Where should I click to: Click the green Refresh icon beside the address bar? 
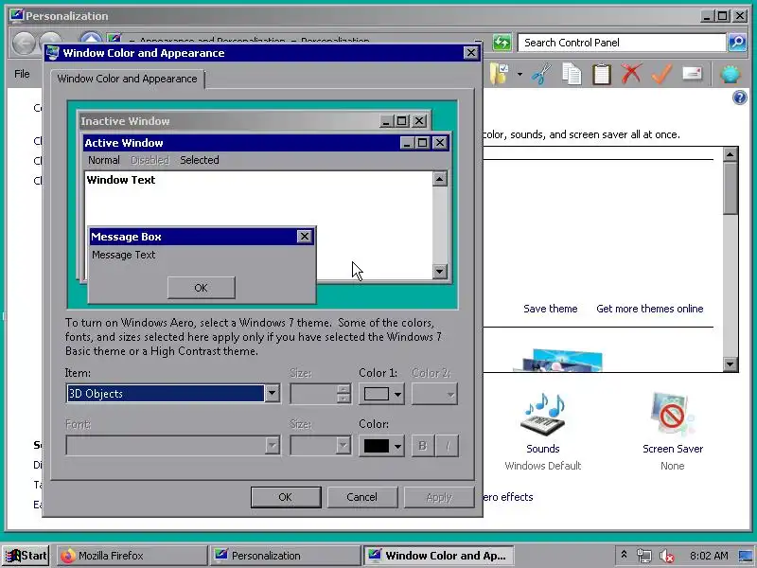click(x=502, y=43)
